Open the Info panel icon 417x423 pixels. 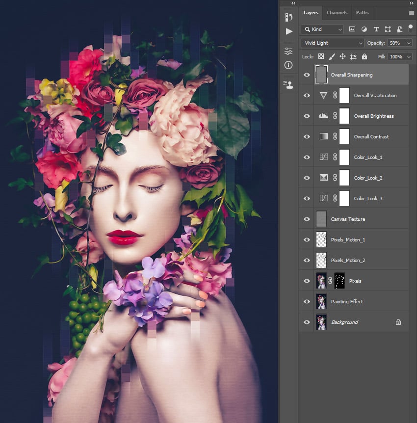tap(288, 64)
